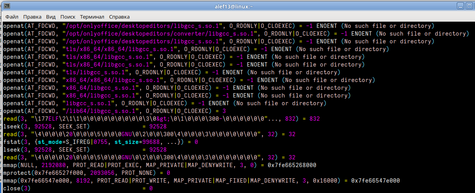This screenshot has height=193, width=475.
Task: Click path "tls/x86_64/x86_64/libgcc_s.so.1"
Action: (x=120, y=49)
